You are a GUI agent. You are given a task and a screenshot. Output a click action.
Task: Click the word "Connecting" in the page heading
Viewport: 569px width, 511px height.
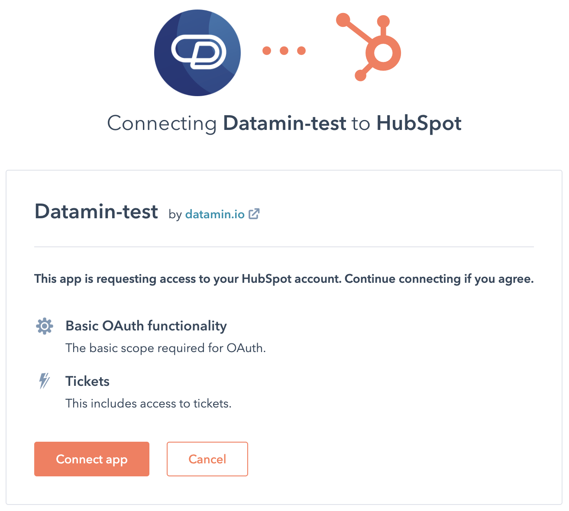pyautogui.click(x=162, y=123)
